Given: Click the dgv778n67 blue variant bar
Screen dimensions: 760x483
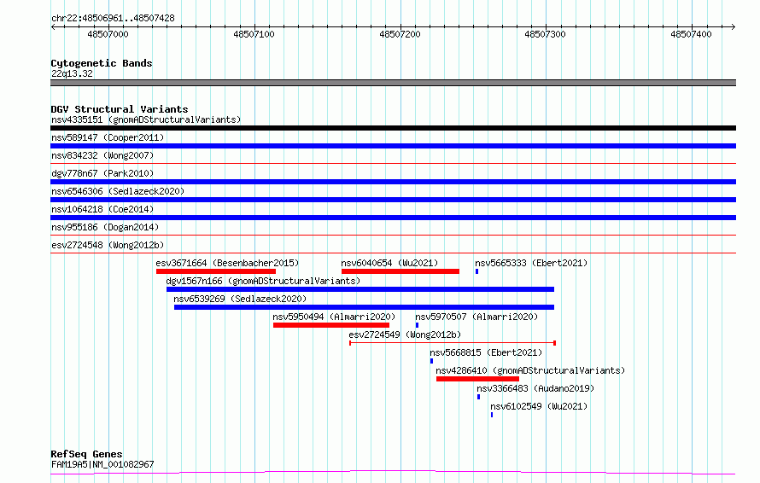Looking at the screenshot, I should [x=393, y=182].
